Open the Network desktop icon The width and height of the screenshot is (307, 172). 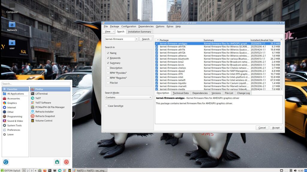click(x=12, y=26)
